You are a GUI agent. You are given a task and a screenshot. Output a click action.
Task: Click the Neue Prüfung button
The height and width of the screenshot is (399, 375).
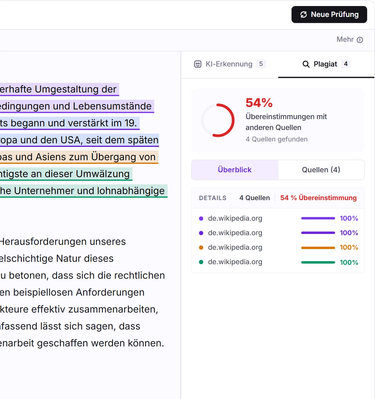click(329, 15)
